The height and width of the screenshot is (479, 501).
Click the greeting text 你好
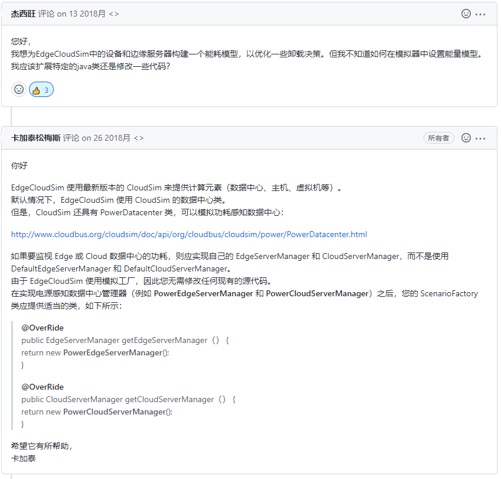[19, 166]
